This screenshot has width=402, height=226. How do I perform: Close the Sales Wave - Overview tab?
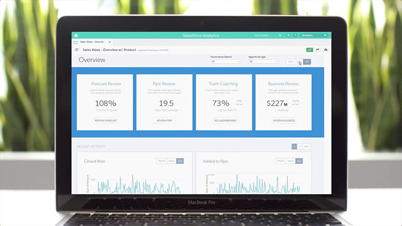tap(110, 42)
